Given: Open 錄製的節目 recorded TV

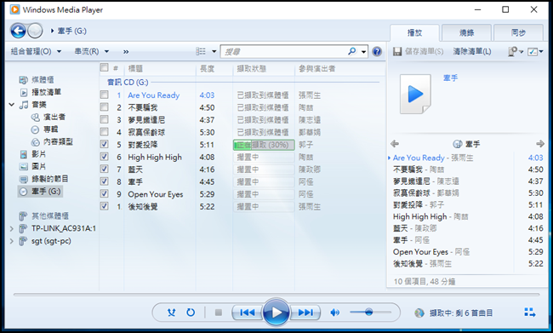Looking at the screenshot, I should point(43,179).
